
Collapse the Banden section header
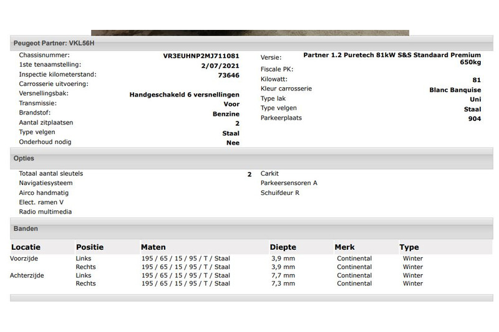(x=26, y=229)
